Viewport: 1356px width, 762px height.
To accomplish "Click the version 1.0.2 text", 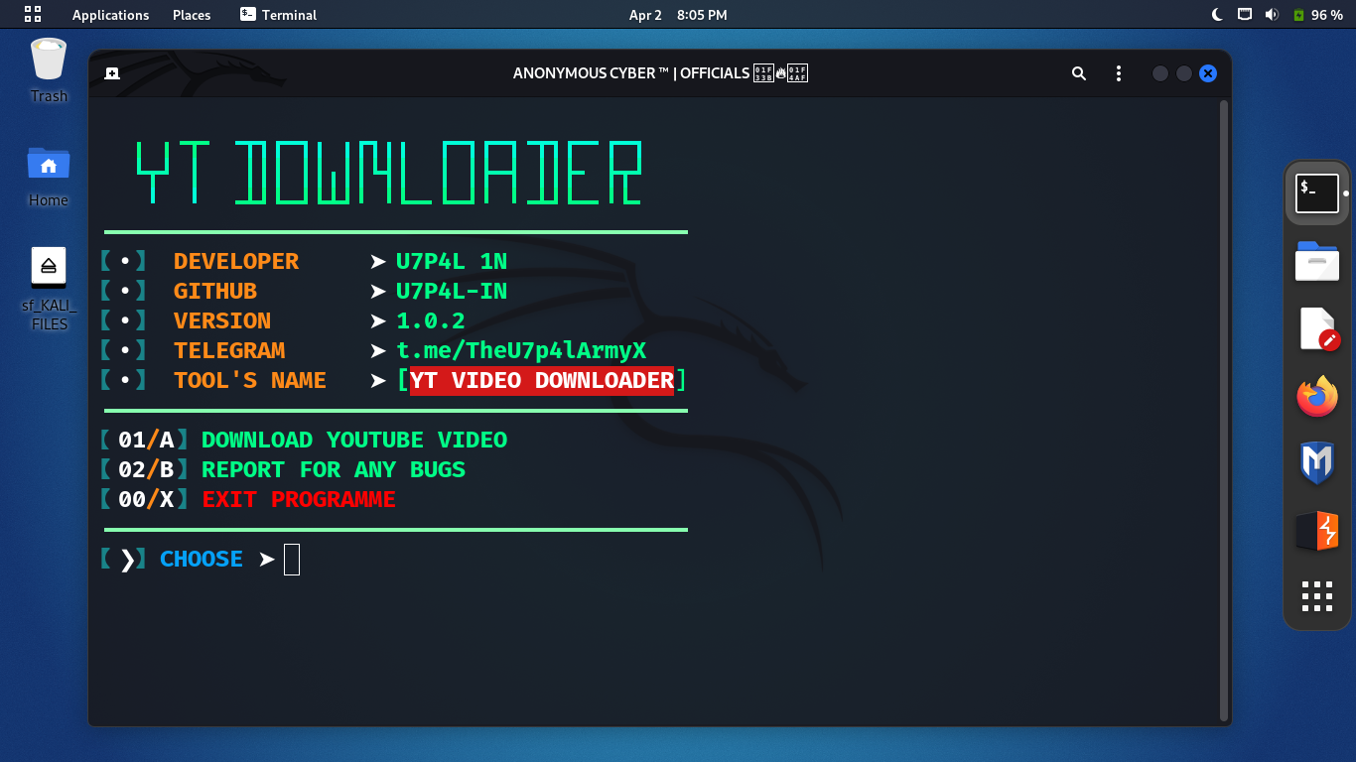I will [431, 321].
